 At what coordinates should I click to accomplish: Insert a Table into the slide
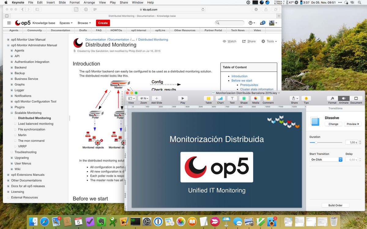point(208,98)
